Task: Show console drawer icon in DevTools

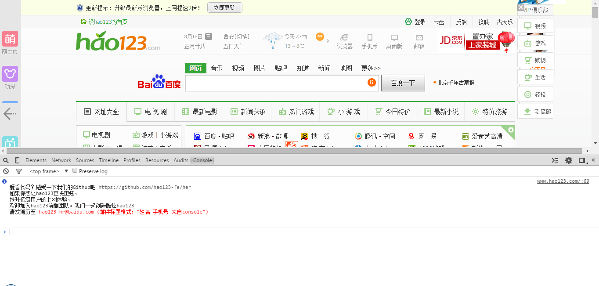Action: (556, 160)
